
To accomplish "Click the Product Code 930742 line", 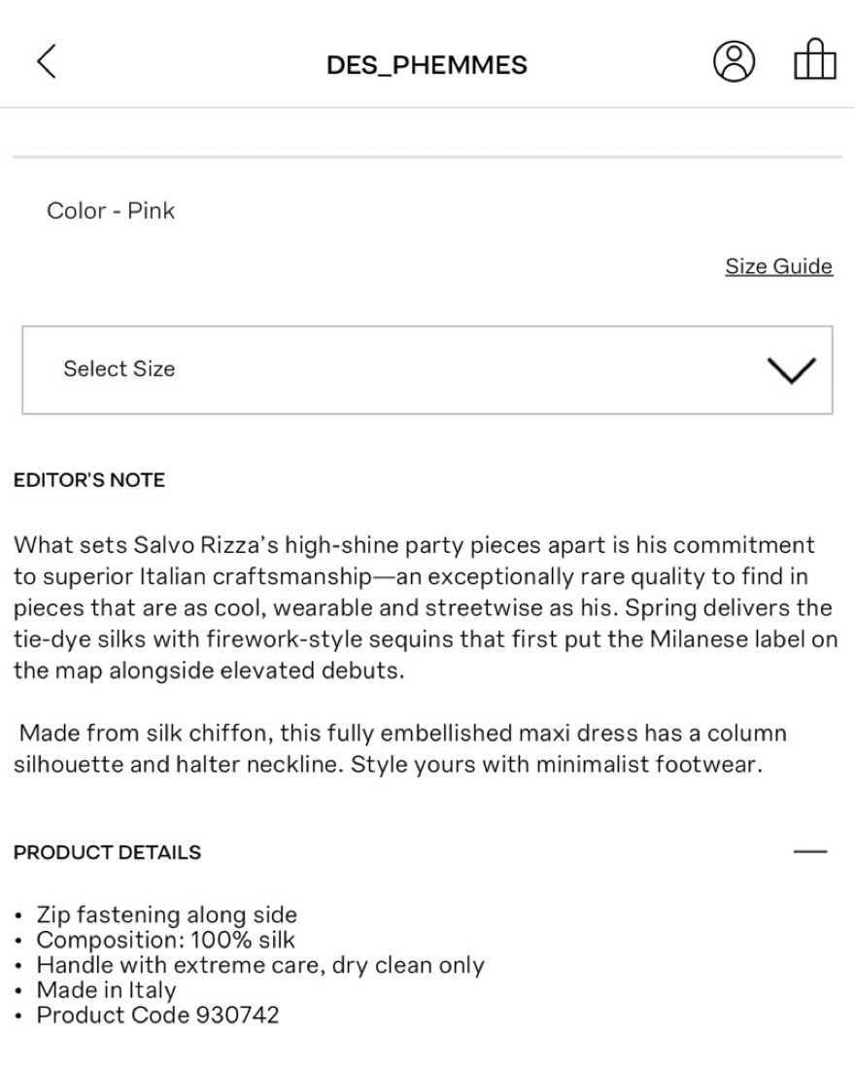I will (x=157, y=1015).
